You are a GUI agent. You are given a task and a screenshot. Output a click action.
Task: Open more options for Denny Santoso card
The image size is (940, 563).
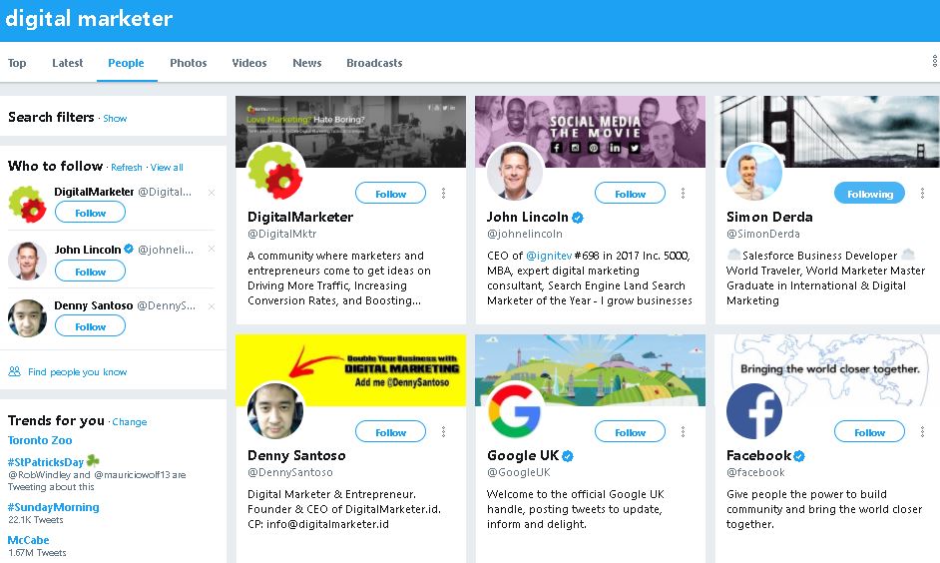coord(444,431)
